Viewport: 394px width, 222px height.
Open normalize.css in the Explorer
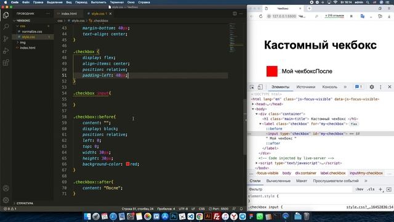(32, 31)
